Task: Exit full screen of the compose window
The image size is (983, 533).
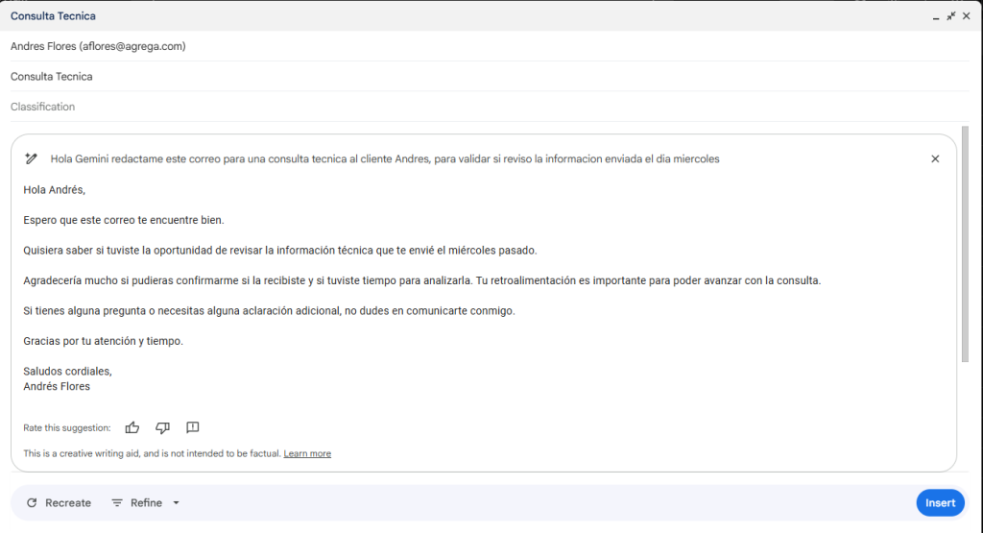Action: 951,16
